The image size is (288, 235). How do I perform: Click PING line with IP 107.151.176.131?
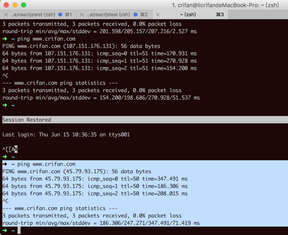[x=81, y=46]
